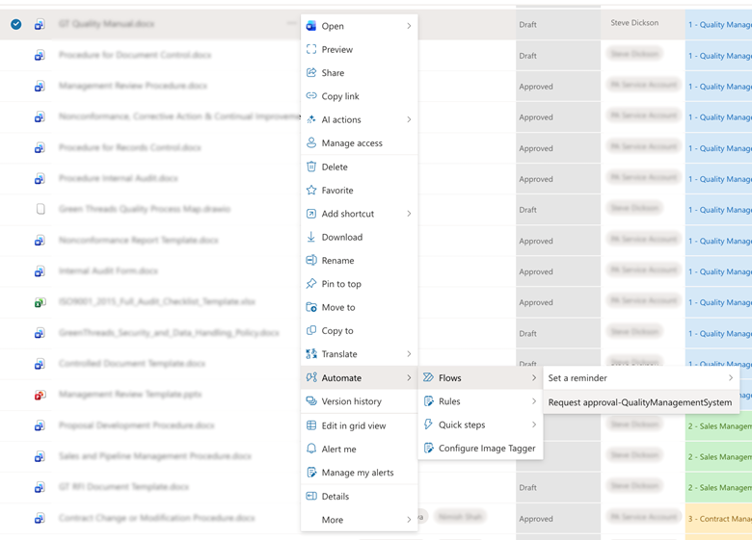Choose Configure Image Tagger option
752x540 pixels.
click(486, 449)
